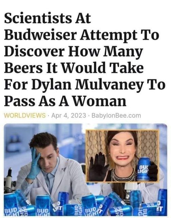171x218 pixels.
Task: Click the beaded necklace in inset photo
Action: [x=122, y=175]
